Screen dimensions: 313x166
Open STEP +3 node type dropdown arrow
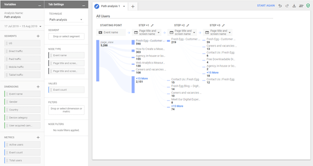(230, 32)
